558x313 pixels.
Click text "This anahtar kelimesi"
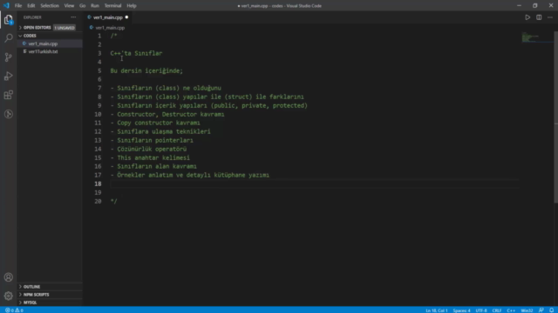pyautogui.click(x=153, y=157)
